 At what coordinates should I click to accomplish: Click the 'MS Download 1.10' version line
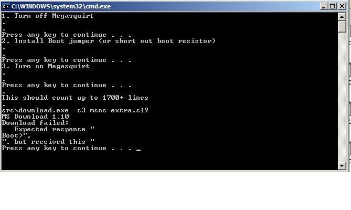35,117
